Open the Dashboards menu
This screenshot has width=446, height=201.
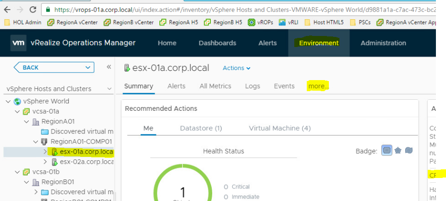tap(217, 43)
